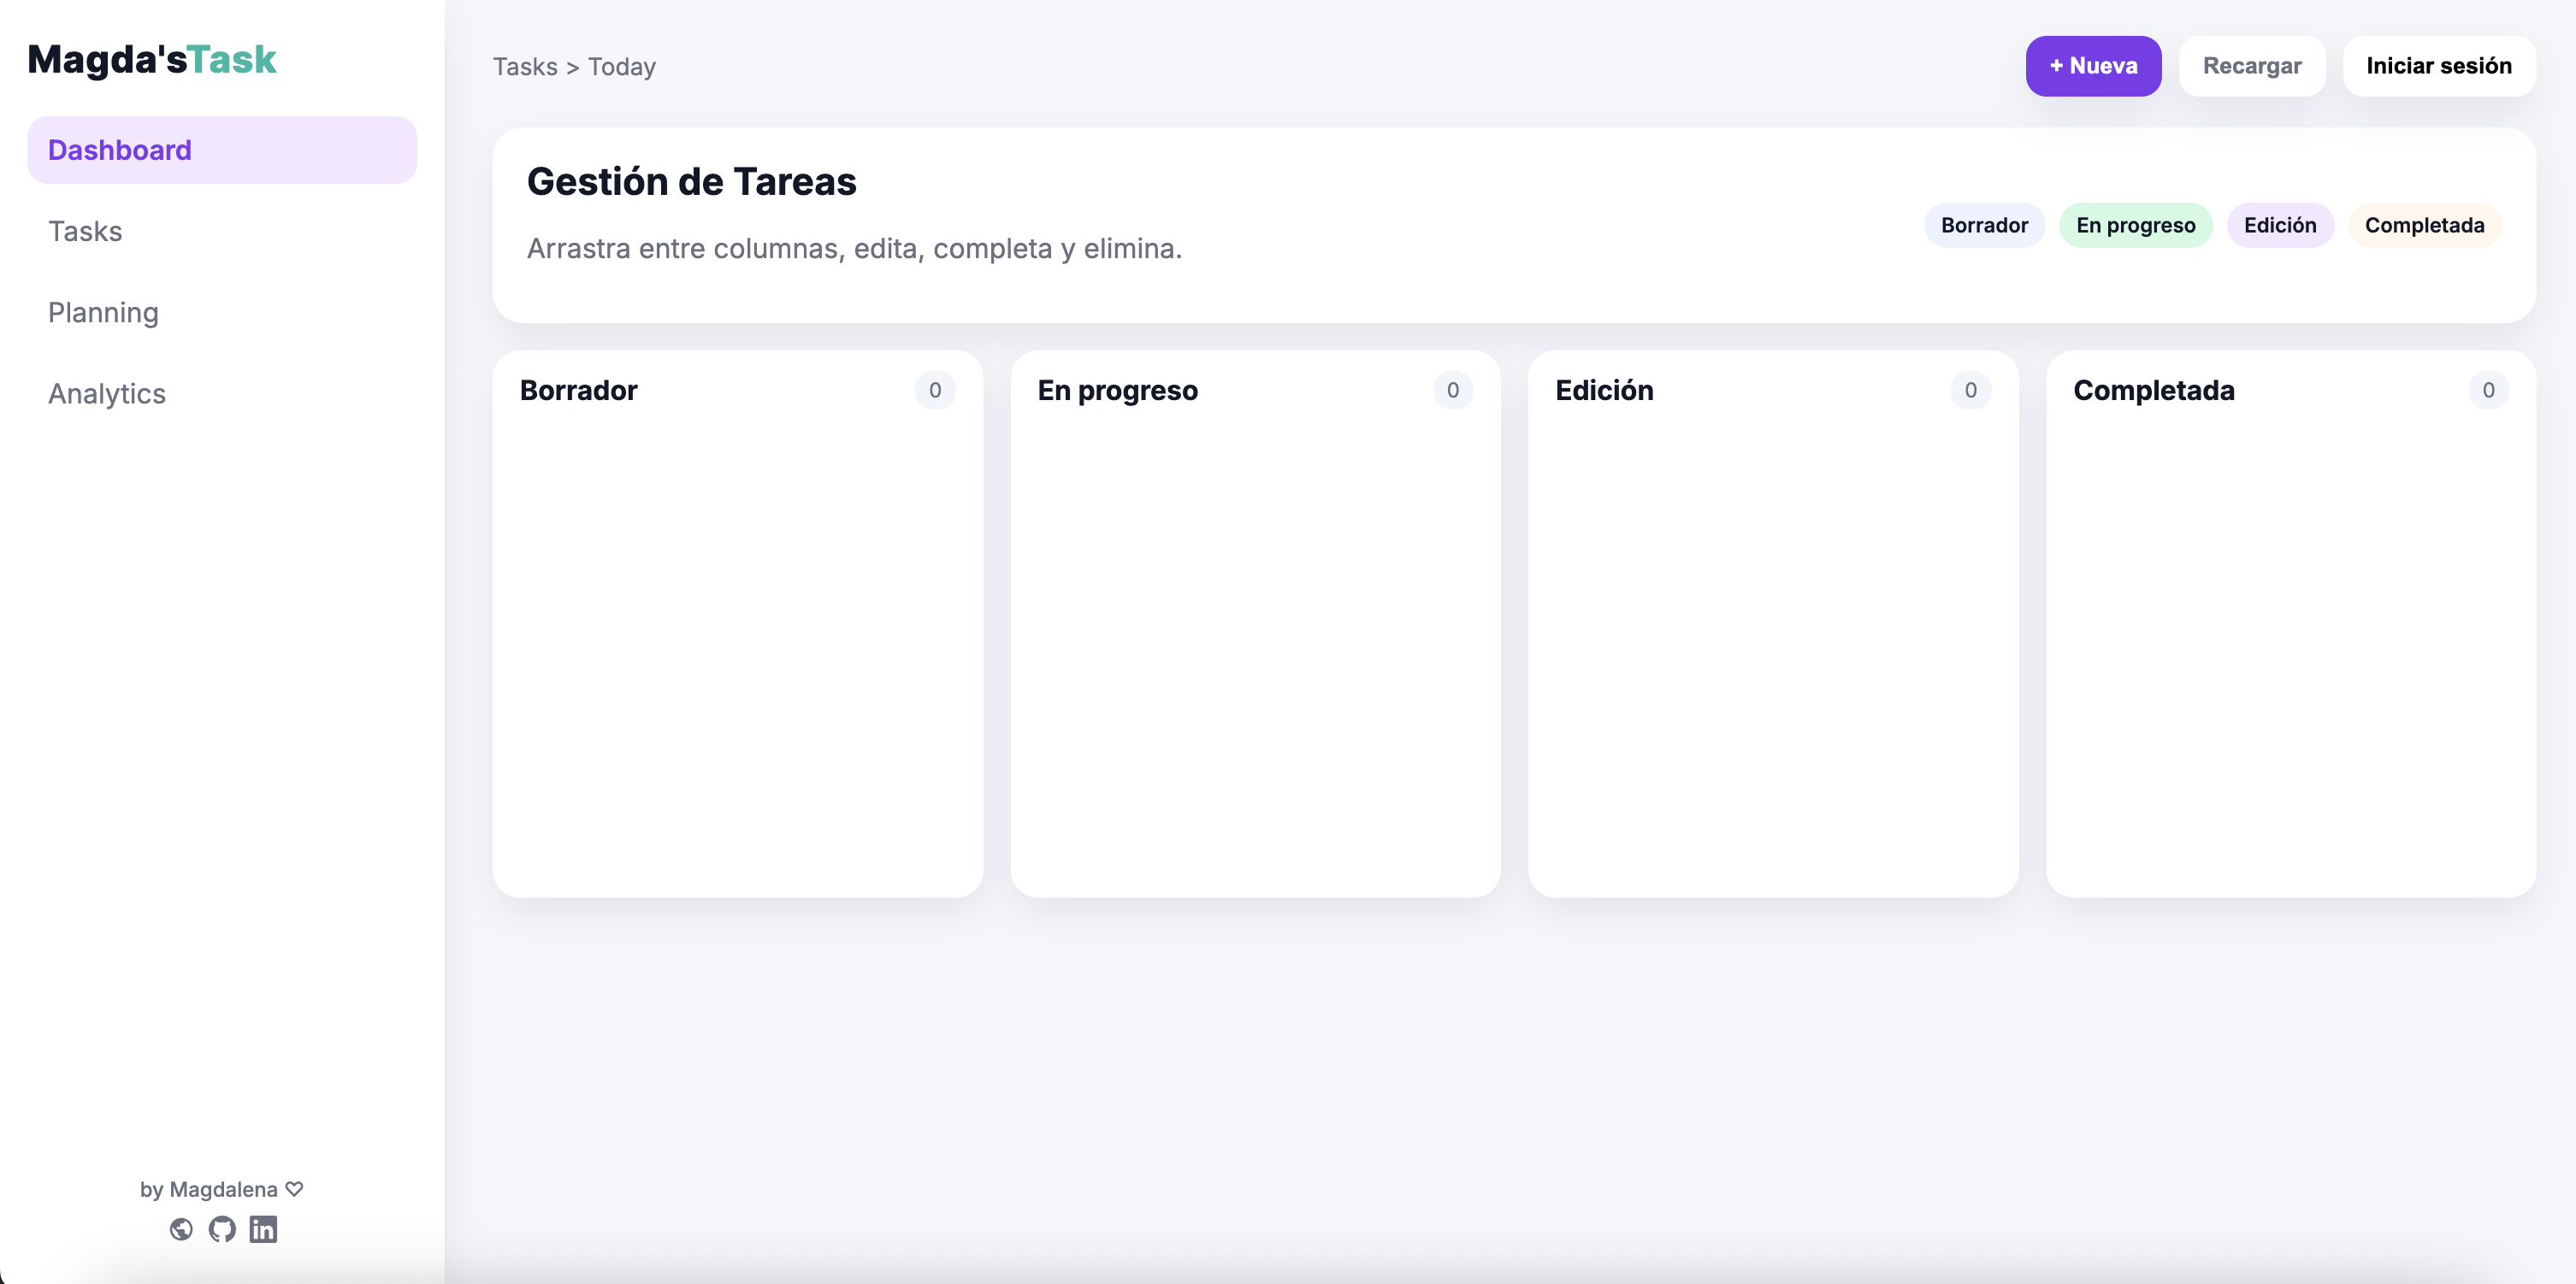
Task: Select the Completada filter chip
Action: click(x=2425, y=225)
